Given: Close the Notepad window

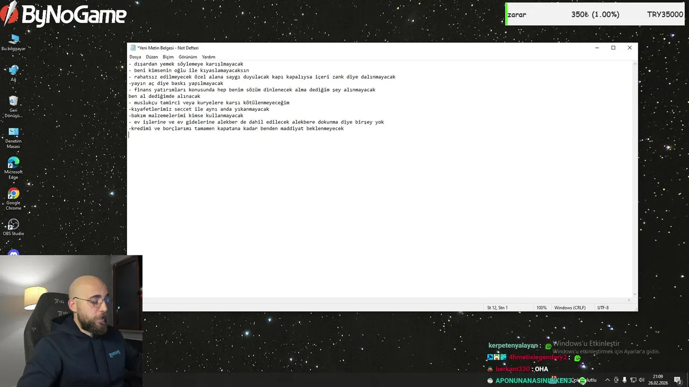Looking at the screenshot, I should 629,48.
